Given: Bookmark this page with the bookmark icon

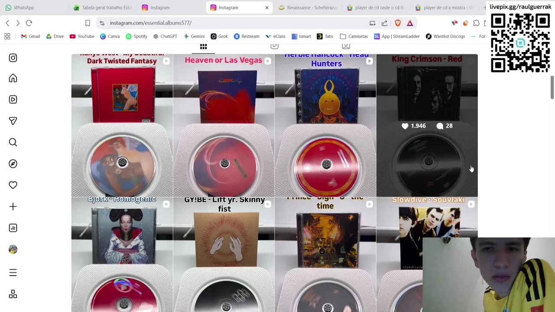Looking at the screenshot, I should (88, 23).
